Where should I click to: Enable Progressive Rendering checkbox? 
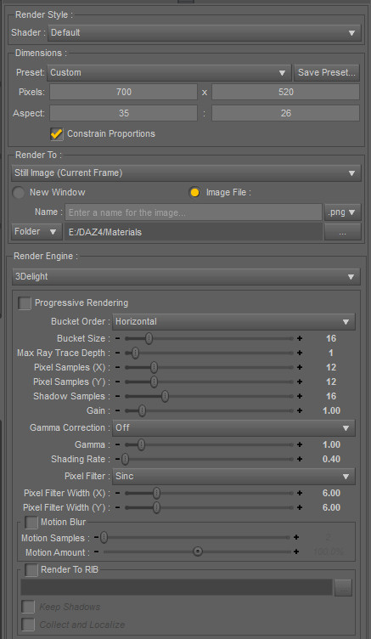(x=25, y=303)
